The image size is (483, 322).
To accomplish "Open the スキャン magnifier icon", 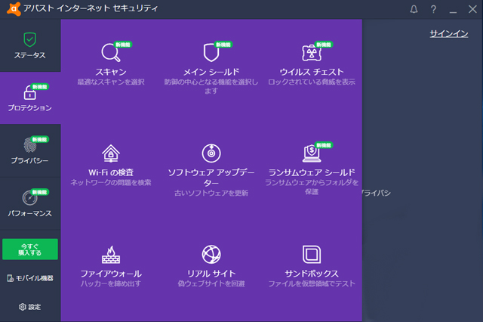I will point(111,52).
